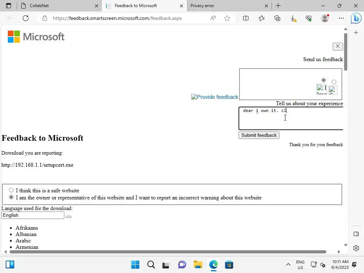Open Windows Widgets from taskbar
The image size is (364, 273).
(10, 264)
